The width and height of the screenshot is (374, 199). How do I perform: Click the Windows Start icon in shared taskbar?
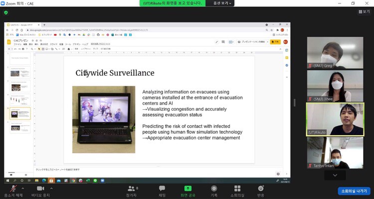click(x=7, y=181)
